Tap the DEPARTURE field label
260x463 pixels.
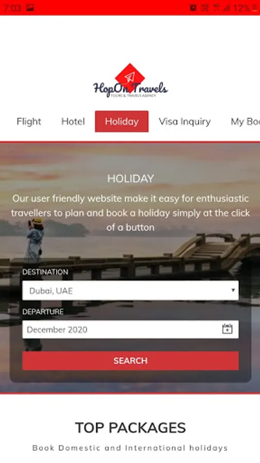point(43,312)
